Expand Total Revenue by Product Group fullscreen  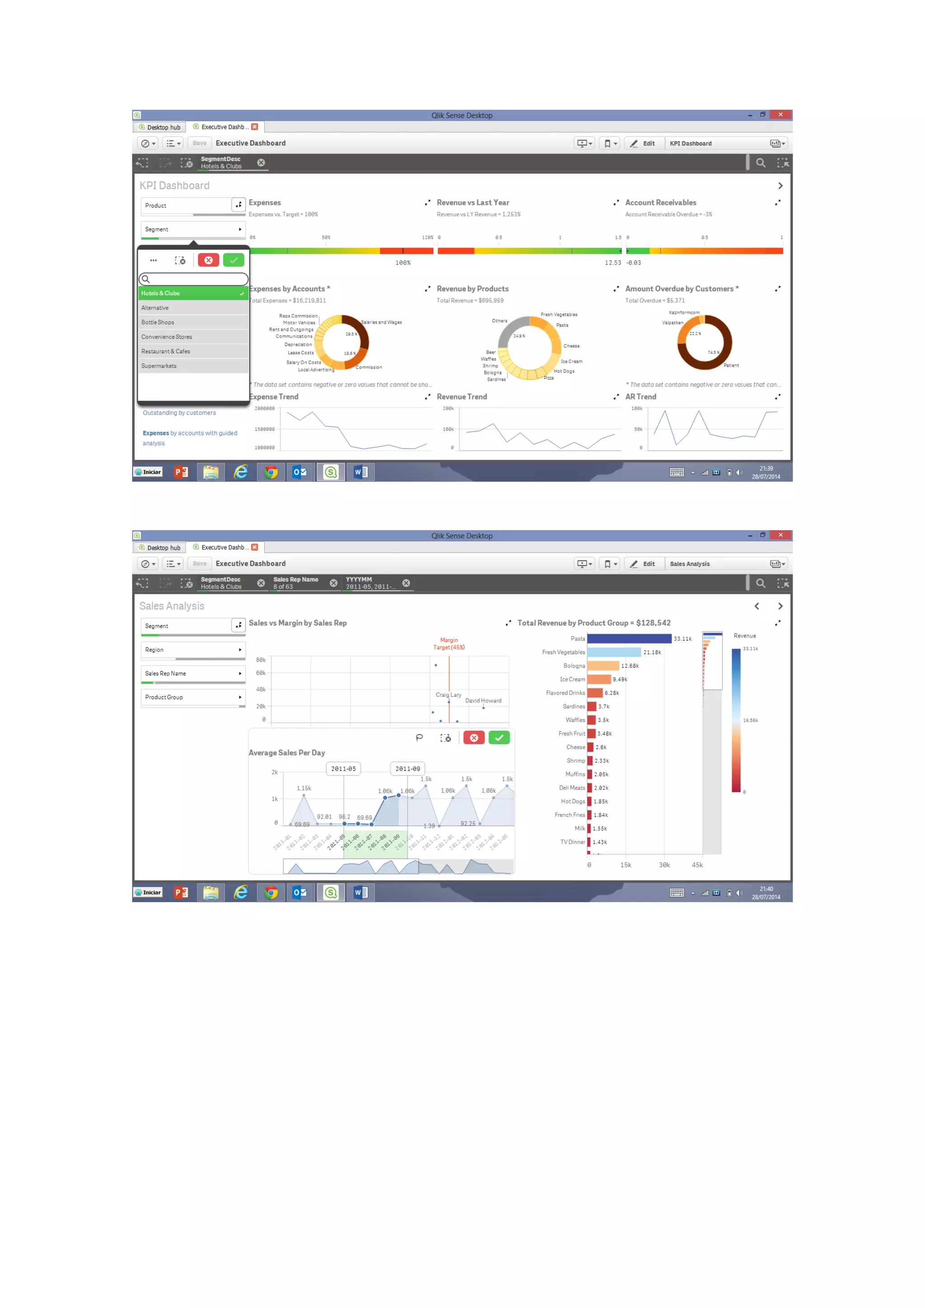[777, 623]
